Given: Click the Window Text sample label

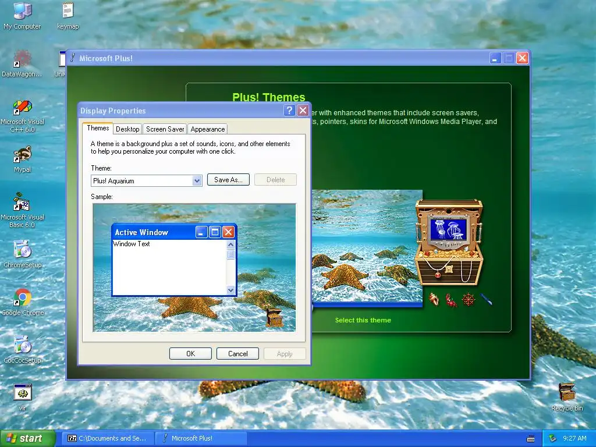Looking at the screenshot, I should coord(132,244).
